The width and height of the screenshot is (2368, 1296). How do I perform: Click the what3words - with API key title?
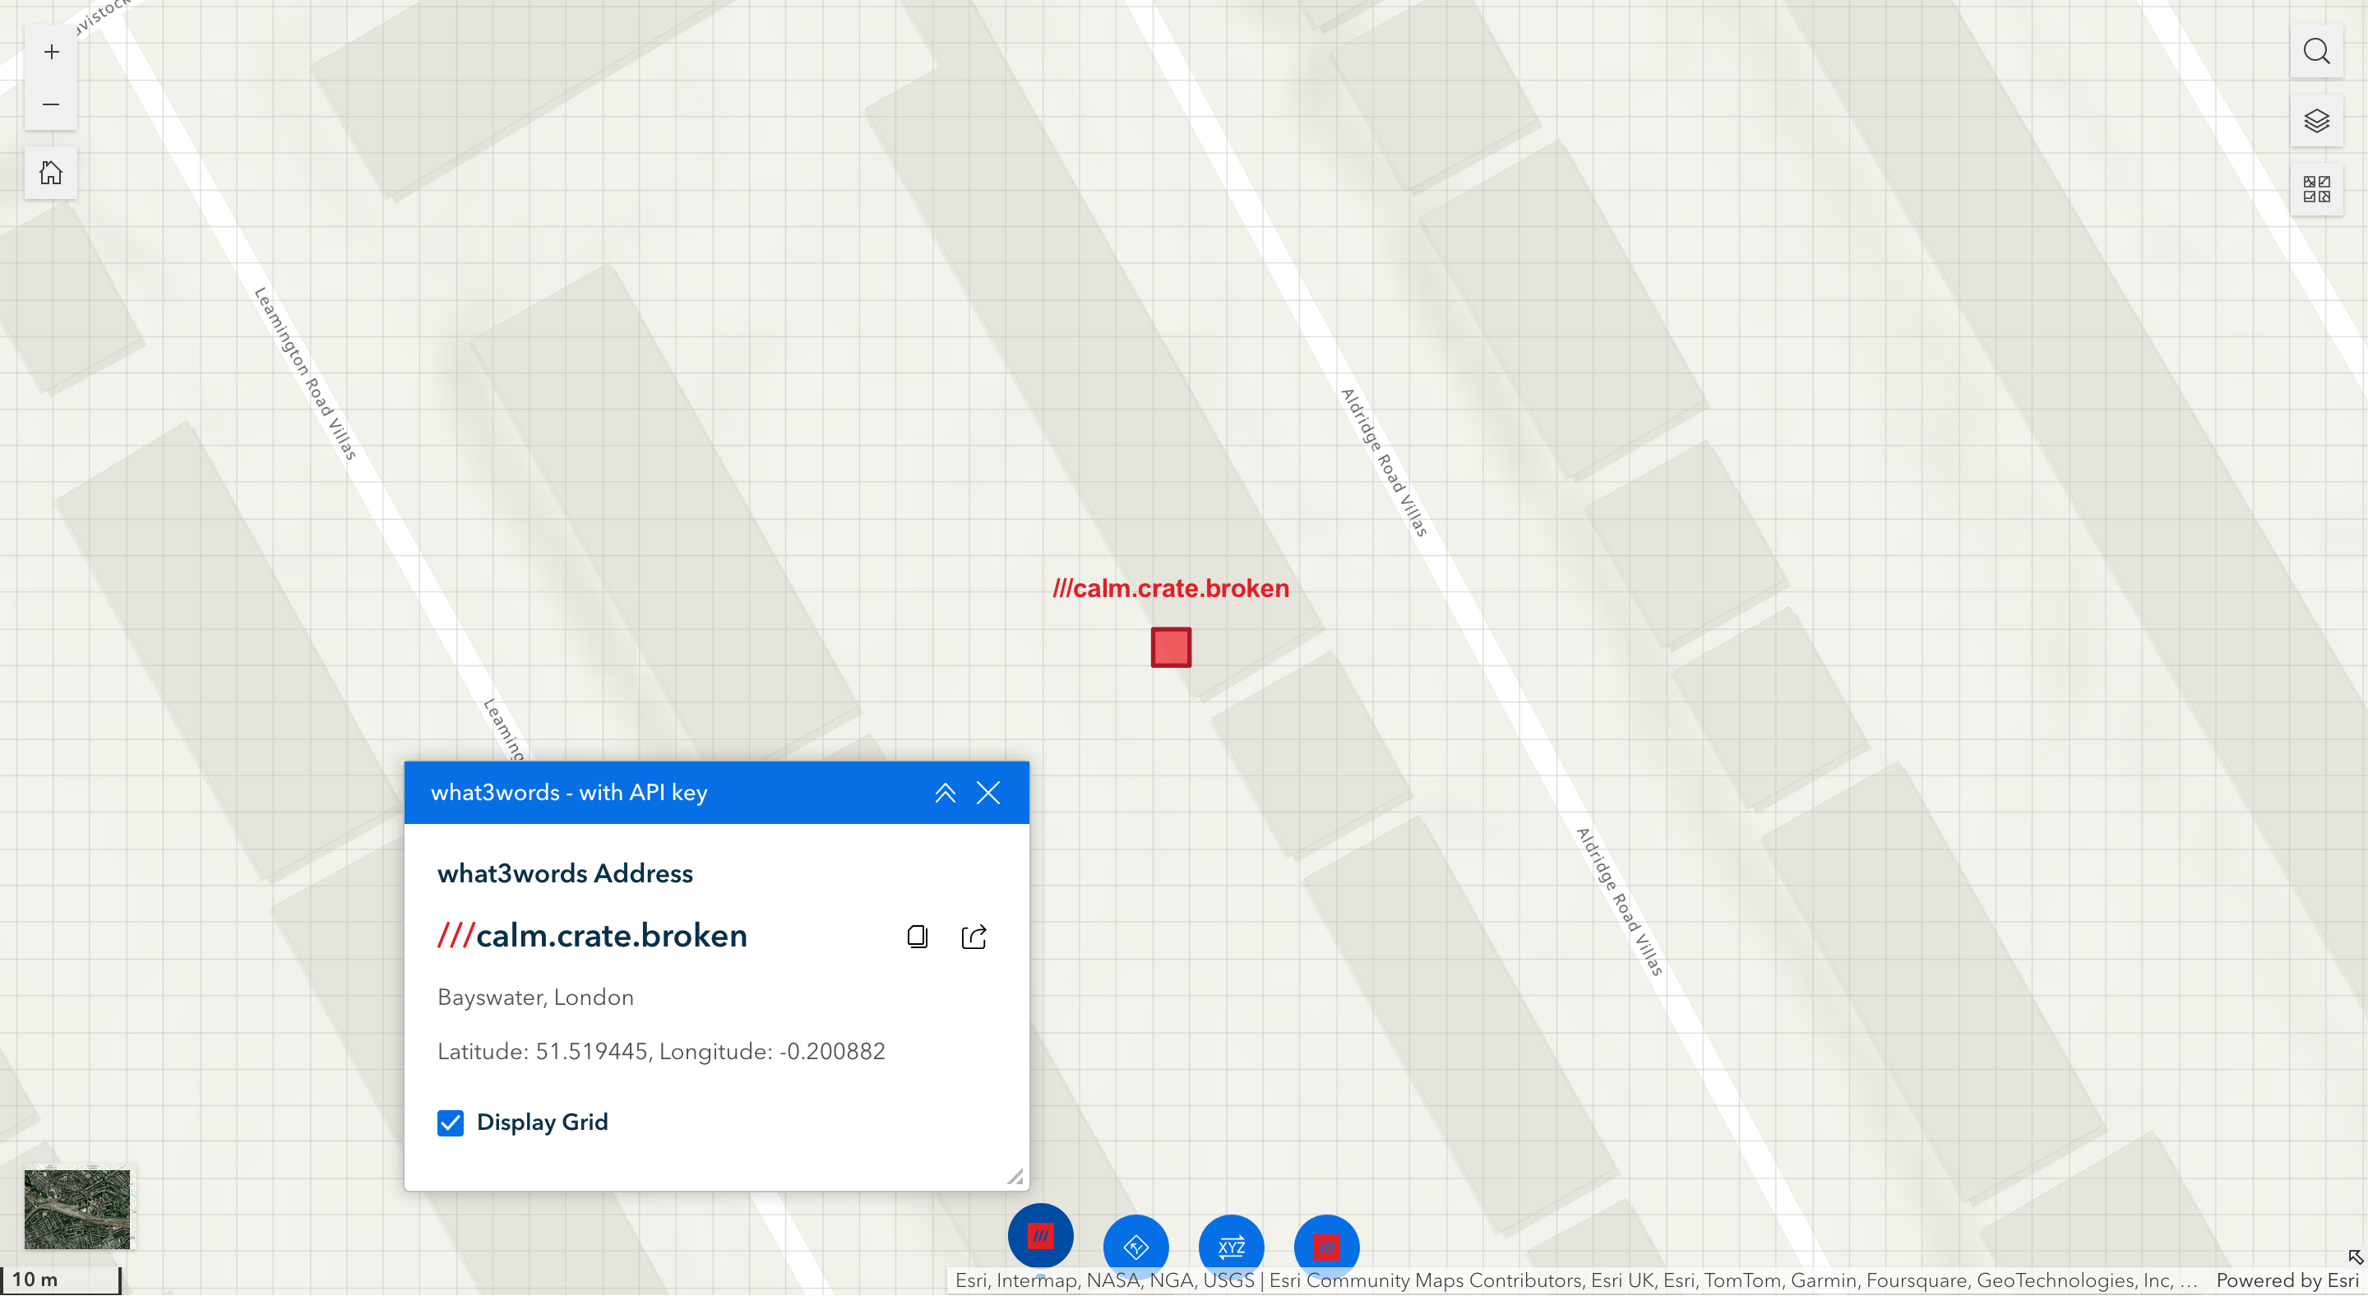(569, 794)
